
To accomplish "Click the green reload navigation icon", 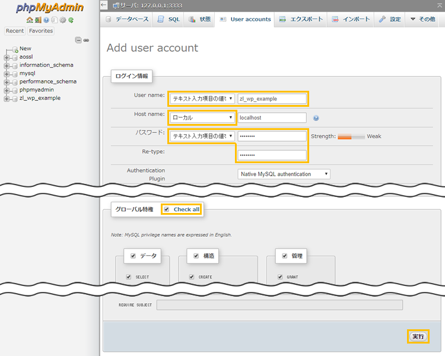I will [71, 20].
